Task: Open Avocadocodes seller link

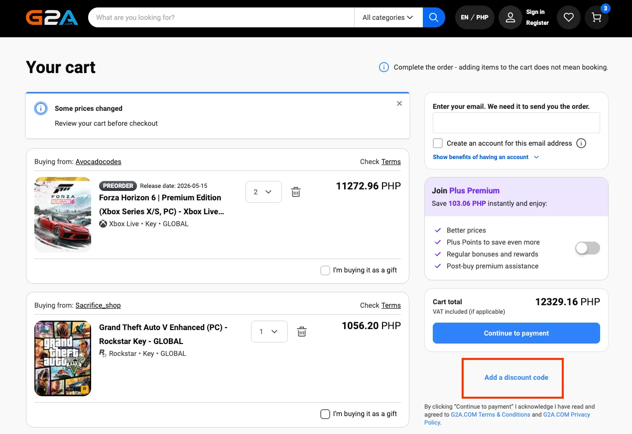Action: coord(99,162)
